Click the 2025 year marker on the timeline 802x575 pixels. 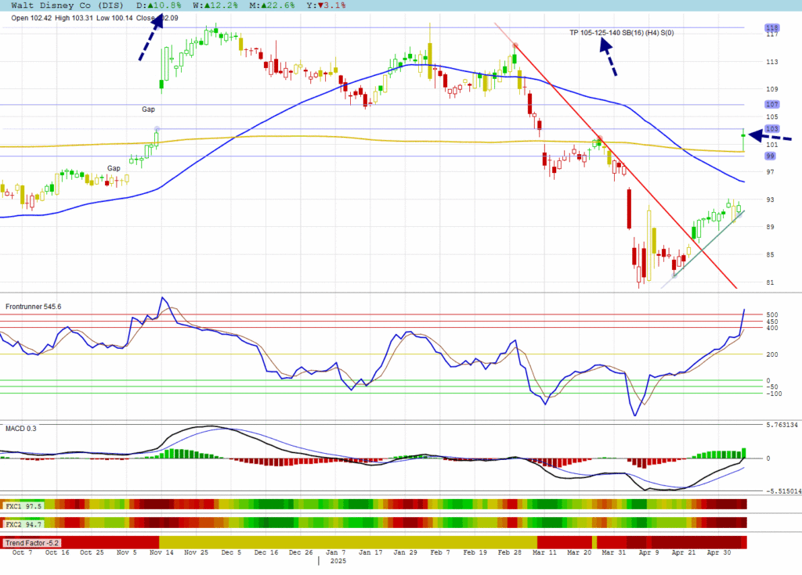338,561
